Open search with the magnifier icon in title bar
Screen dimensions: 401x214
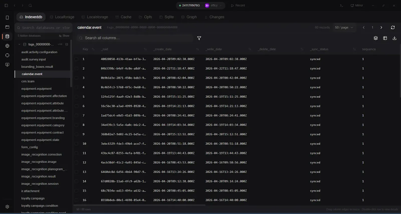click(x=30, y=6)
